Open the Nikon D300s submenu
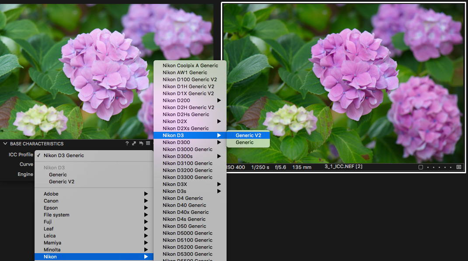The image size is (468, 261). click(x=190, y=156)
